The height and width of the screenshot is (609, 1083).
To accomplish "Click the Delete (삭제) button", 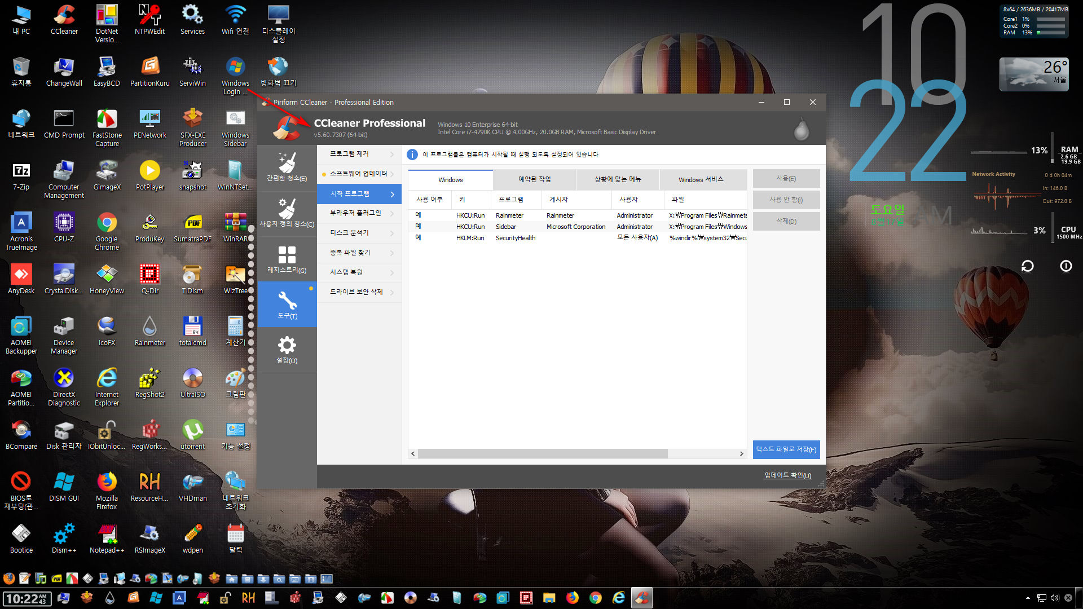I will click(786, 222).
